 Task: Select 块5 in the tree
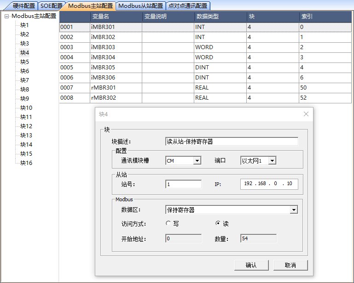click(24, 62)
